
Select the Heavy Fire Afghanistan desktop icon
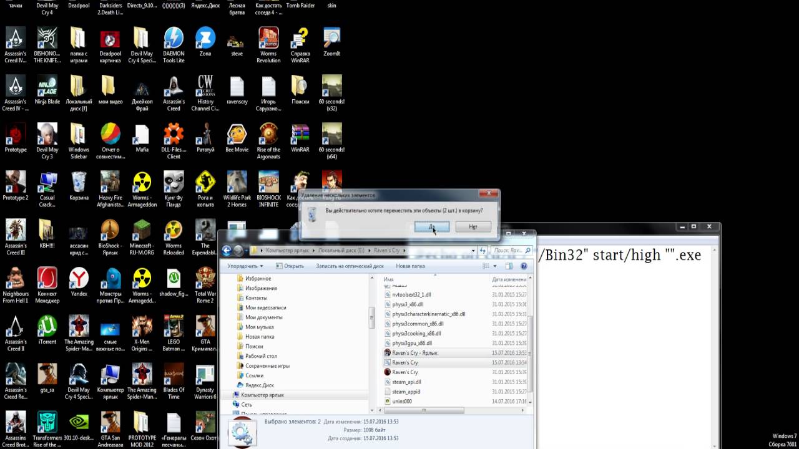click(110, 190)
